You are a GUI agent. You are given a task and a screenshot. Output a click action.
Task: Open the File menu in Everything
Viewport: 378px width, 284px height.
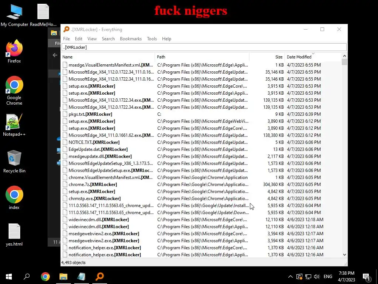pos(66,38)
